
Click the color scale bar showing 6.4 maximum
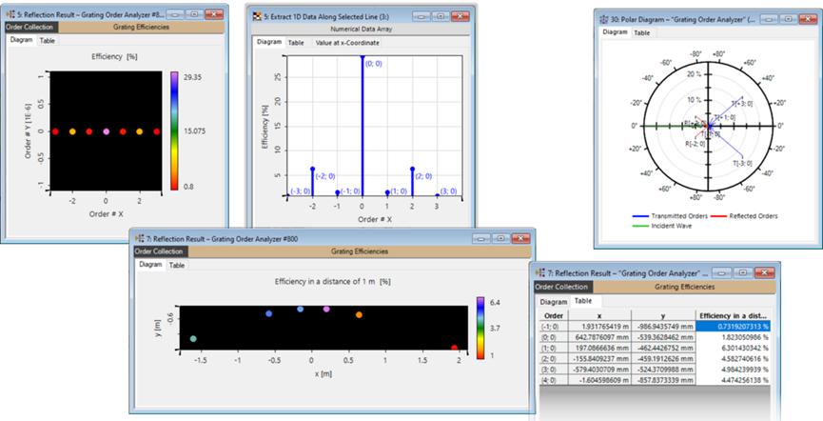pyautogui.click(x=481, y=327)
